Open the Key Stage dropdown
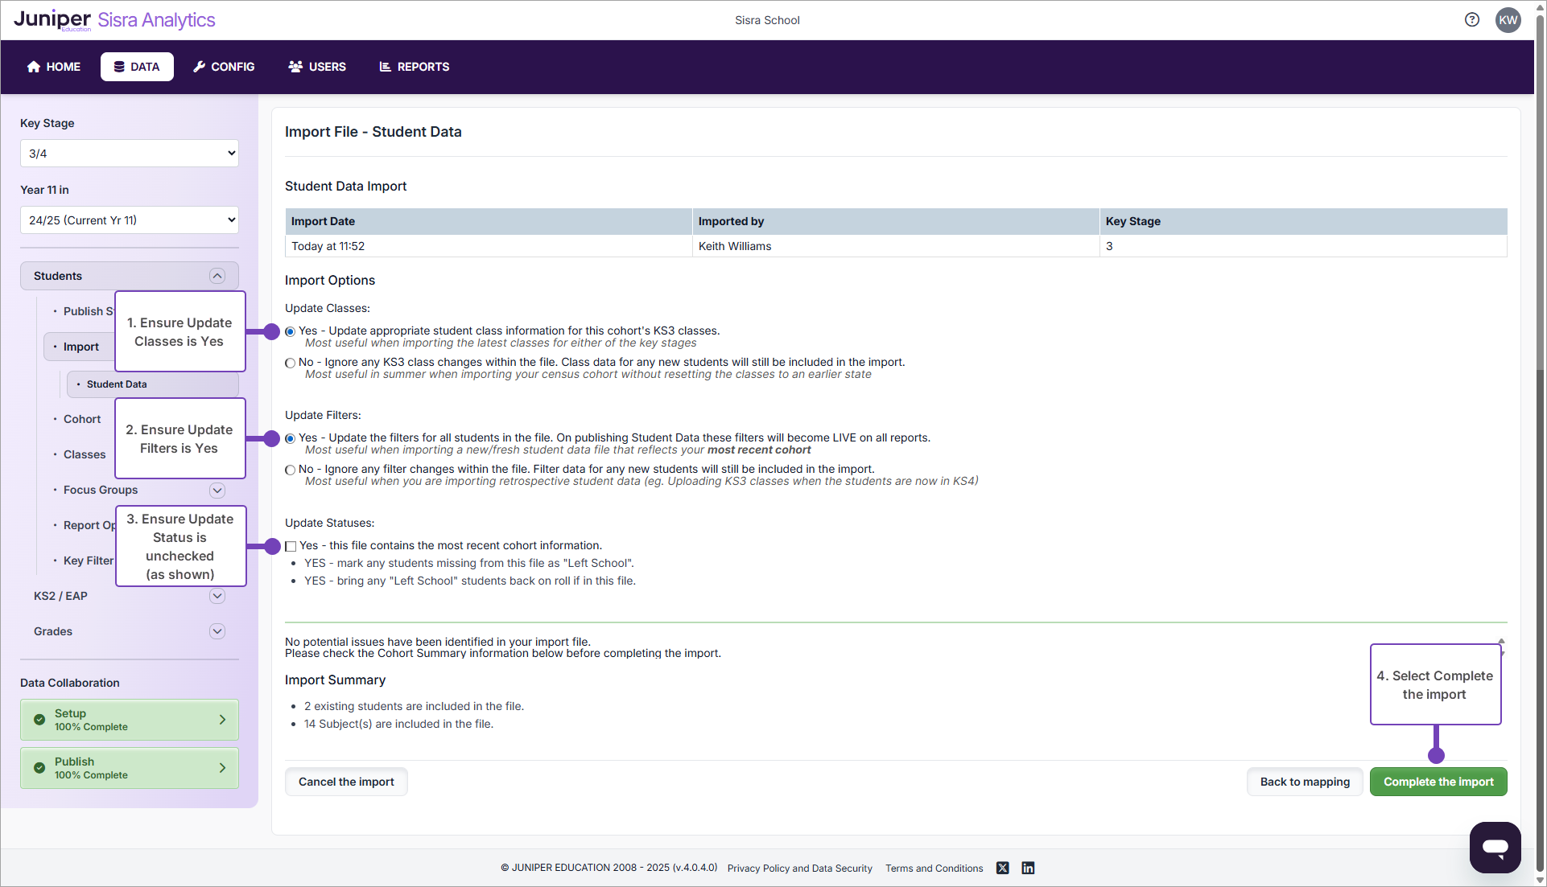Viewport: 1547px width, 887px height. coord(130,154)
